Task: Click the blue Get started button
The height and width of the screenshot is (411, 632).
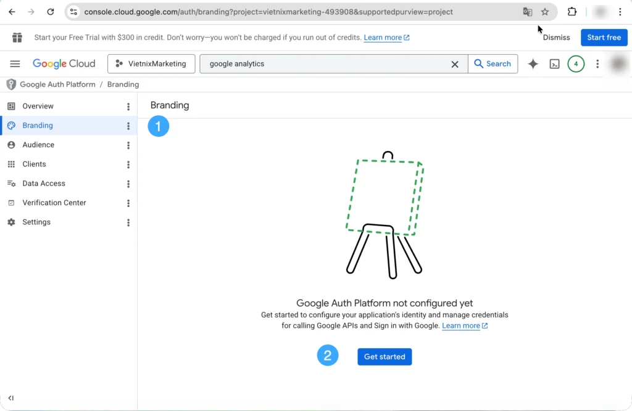Action: 385,357
